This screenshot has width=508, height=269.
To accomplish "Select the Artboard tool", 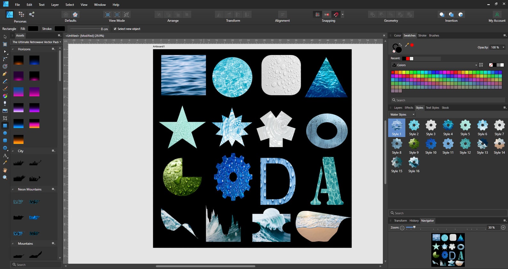I will (x=5, y=44).
